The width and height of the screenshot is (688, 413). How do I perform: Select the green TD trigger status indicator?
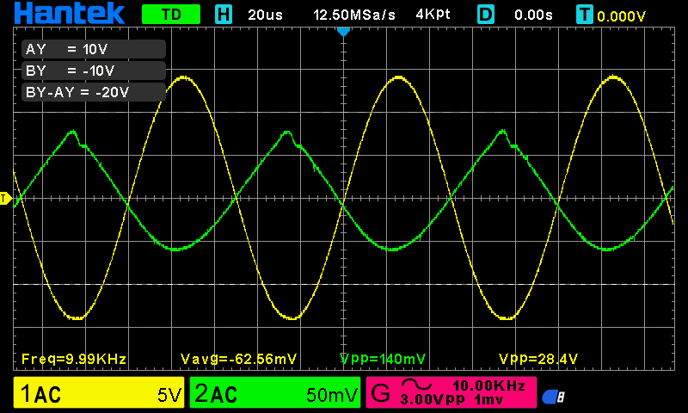(171, 15)
